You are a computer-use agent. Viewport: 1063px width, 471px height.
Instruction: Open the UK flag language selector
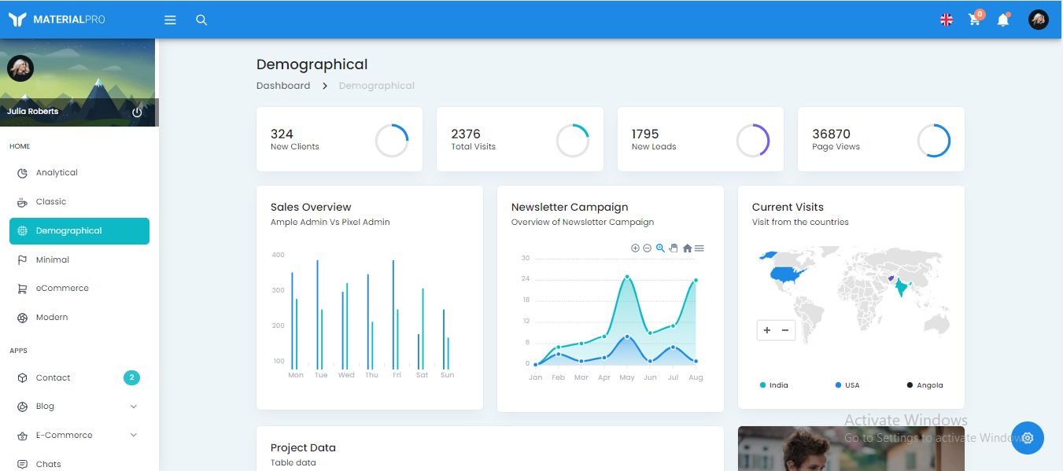(947, 20)
